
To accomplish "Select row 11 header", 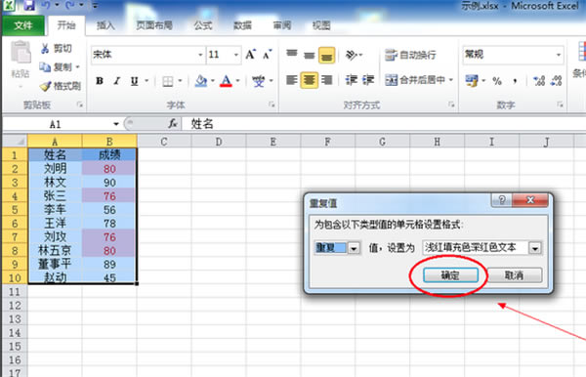I will tap(15, 291).
